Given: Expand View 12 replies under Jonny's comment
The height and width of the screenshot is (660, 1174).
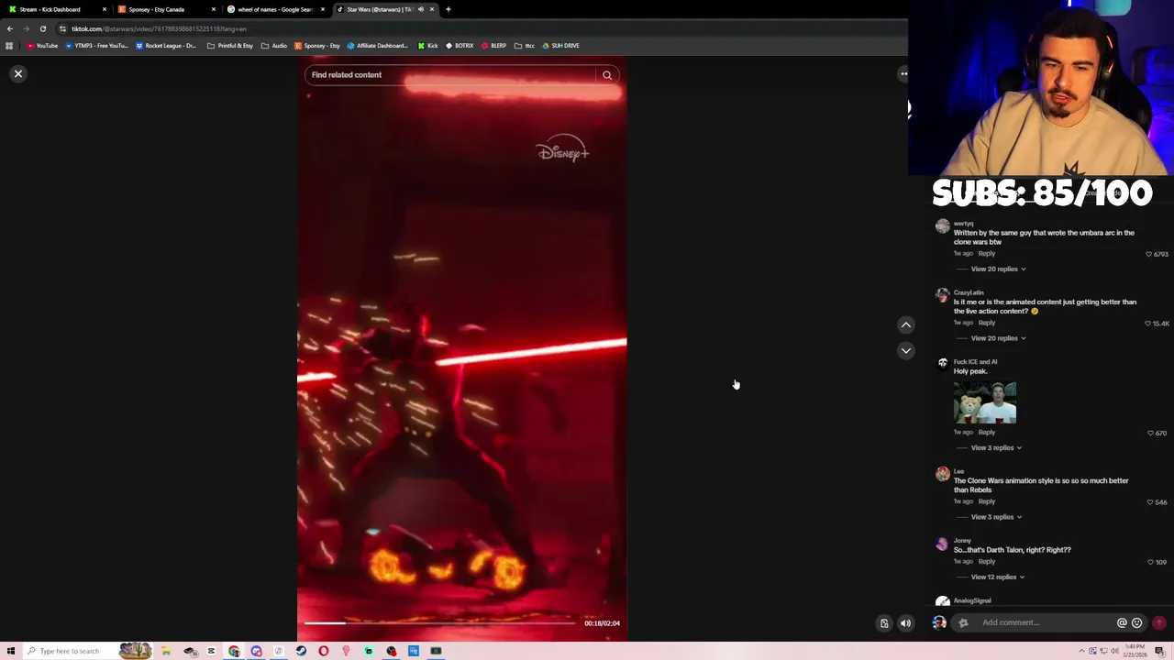Looking at the screenshot, I should coord(997,577).
